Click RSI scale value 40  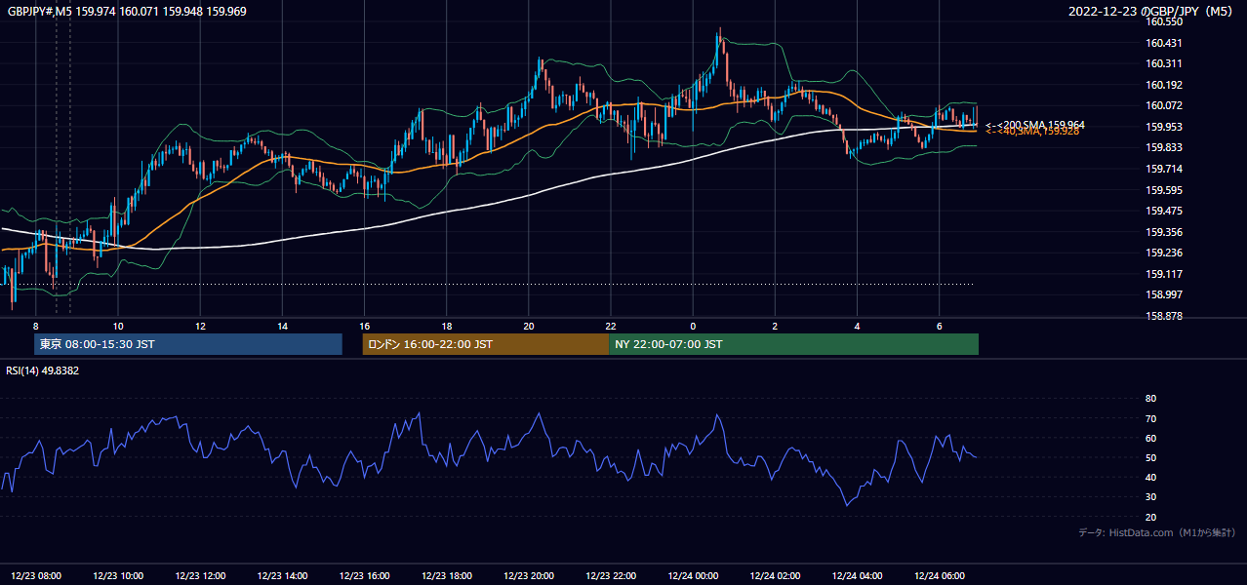[1151, 477]
